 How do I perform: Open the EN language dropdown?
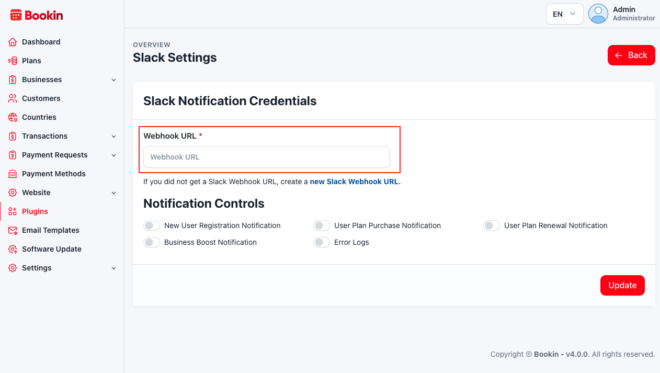point(565,14)
